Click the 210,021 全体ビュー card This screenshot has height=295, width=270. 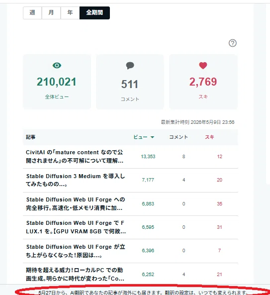[57, 82]
